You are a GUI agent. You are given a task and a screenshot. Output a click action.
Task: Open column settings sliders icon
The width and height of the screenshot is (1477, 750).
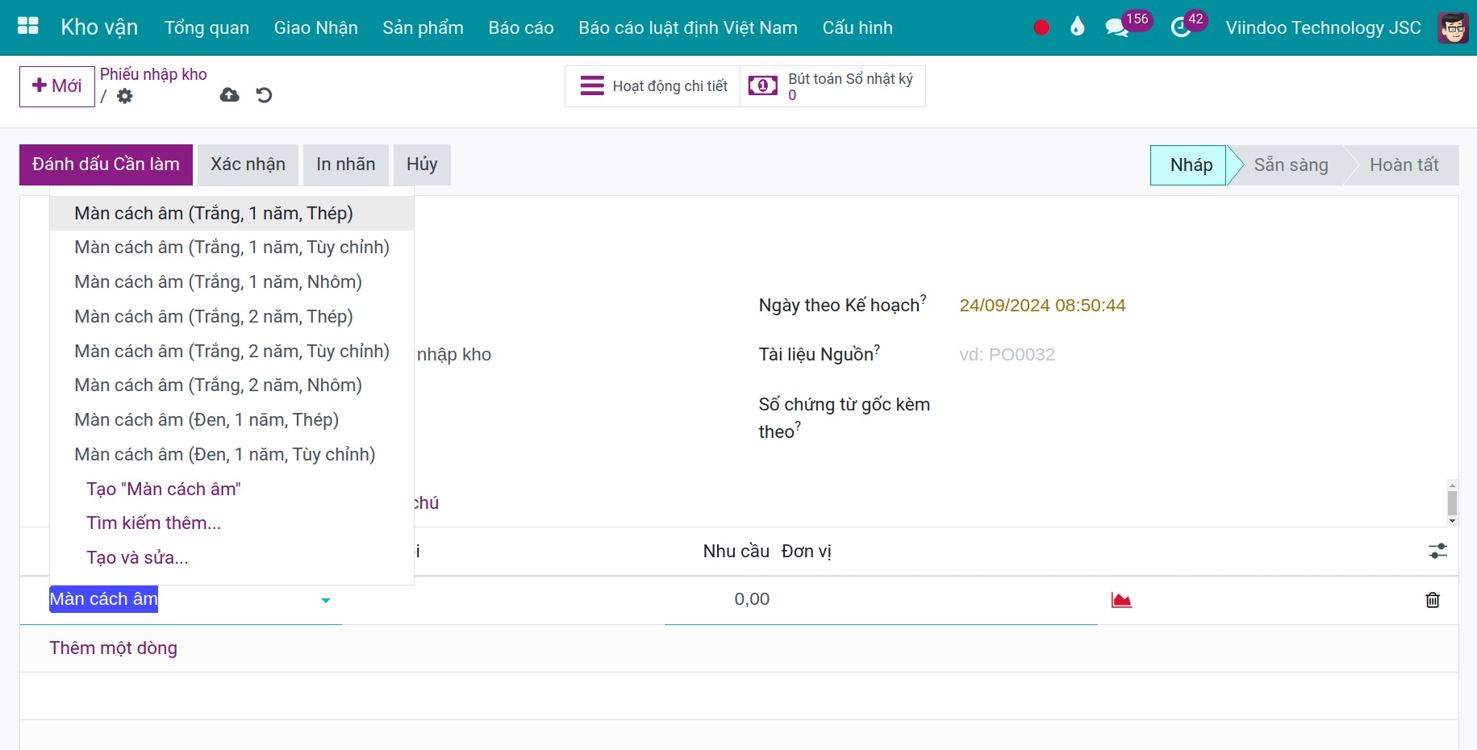point(1437,551)
